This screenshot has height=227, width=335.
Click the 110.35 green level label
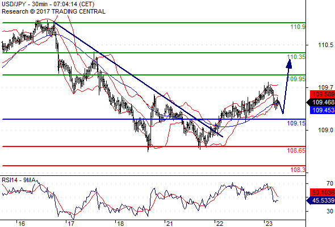(296, 57)
